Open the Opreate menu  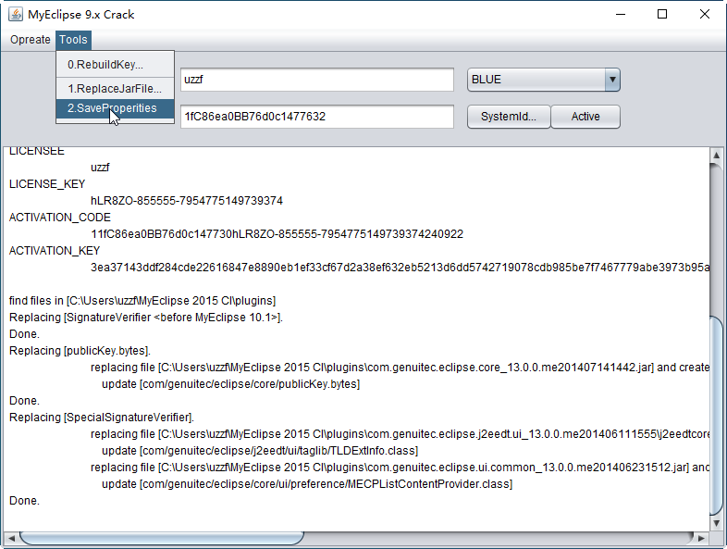click(x=30, y=40)
